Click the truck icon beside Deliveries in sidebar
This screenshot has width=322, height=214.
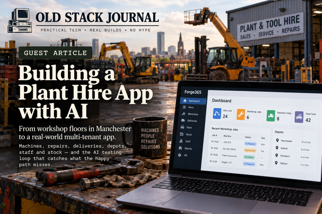tap(183, 121)
